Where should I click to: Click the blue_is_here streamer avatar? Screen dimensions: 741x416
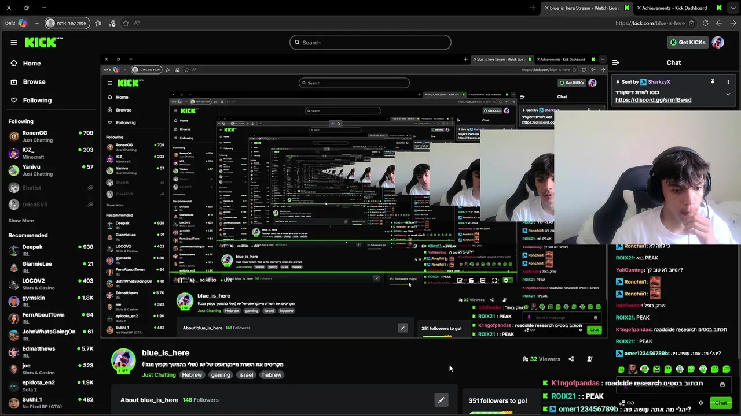pos(123,360)
